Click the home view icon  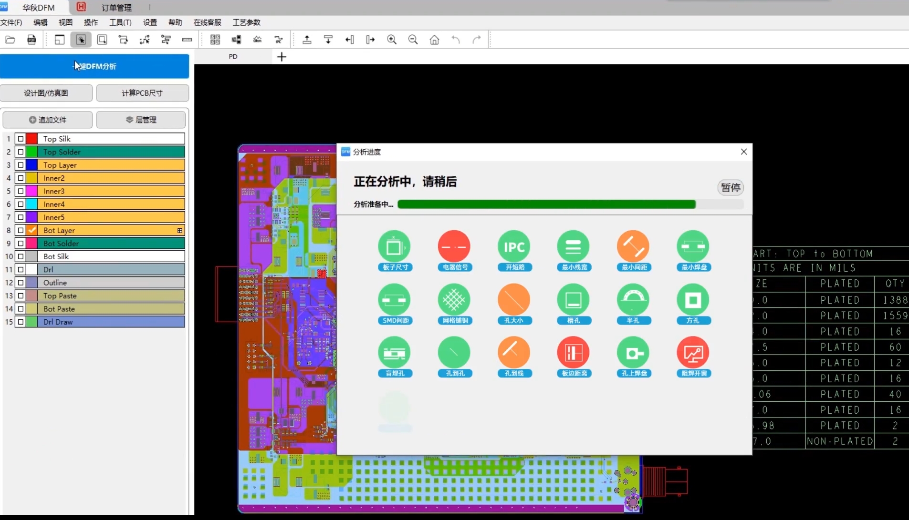[x=434, y=40]
